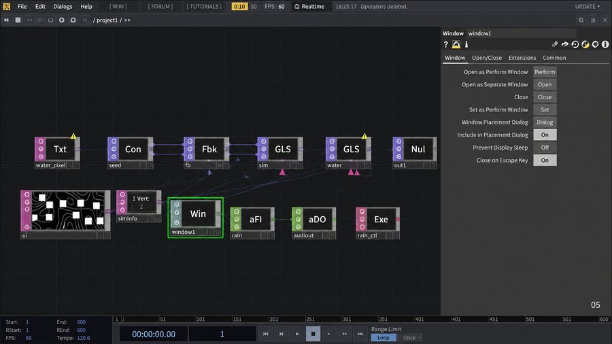Screen dimensions: 612x344
Task: Click the pin icon in the parameter panel
Action: click(555, 44)
